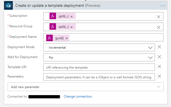Remove the Parameters field
171x107 pixels.
pos(159,76)
